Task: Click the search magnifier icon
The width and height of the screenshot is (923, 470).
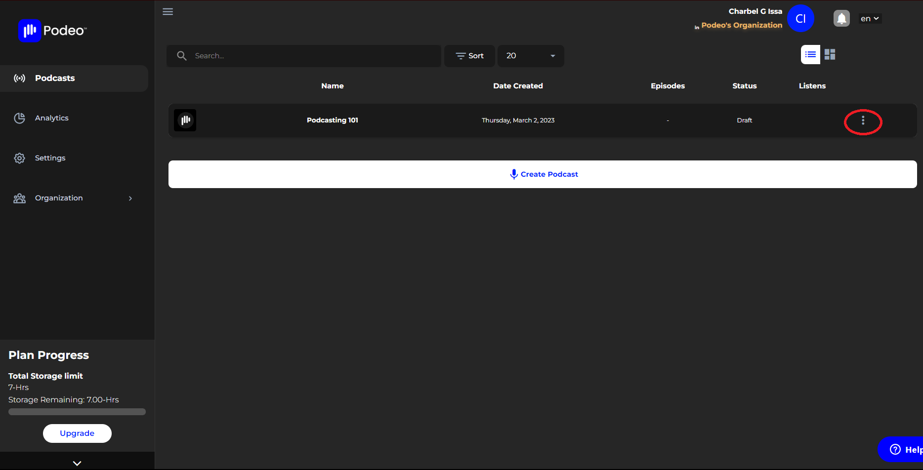Action: [x=182, y=56]
